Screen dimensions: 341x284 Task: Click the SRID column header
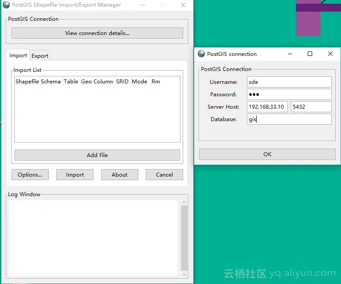click(123, 81)
